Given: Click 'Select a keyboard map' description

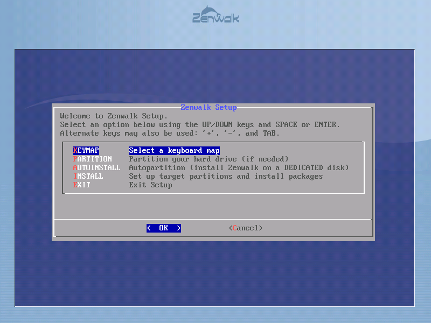Looking at the screenshot, I should [174, 150].
